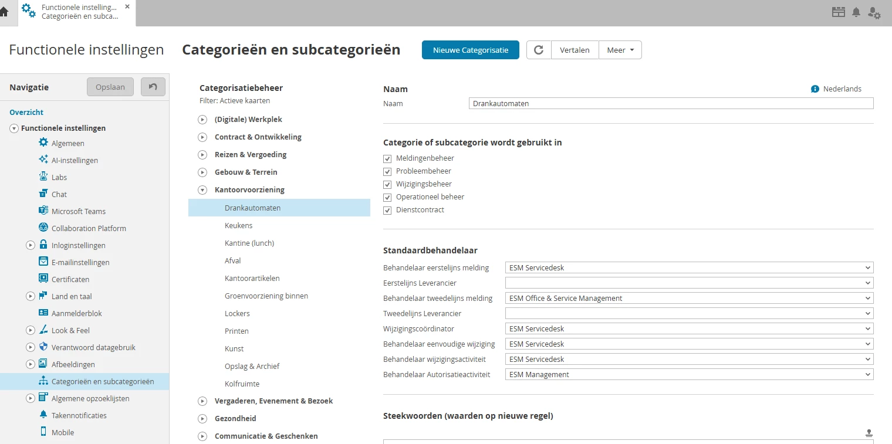Open the dashboard planner icon top right

click(x=839, y=12)
